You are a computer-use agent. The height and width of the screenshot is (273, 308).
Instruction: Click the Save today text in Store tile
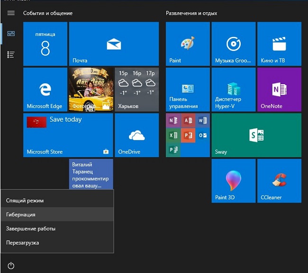coord(65,119)
